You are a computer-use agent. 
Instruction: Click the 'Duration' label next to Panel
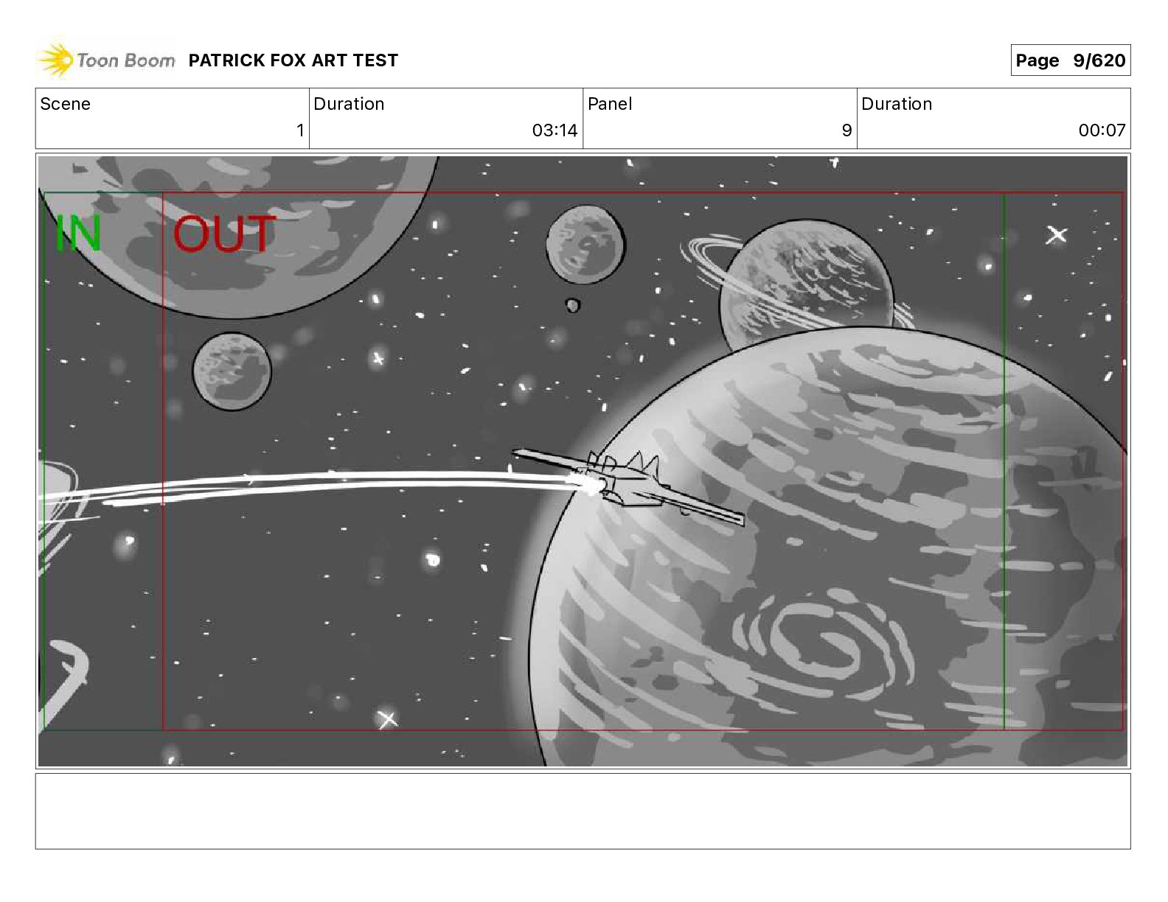tap(897, 104)
